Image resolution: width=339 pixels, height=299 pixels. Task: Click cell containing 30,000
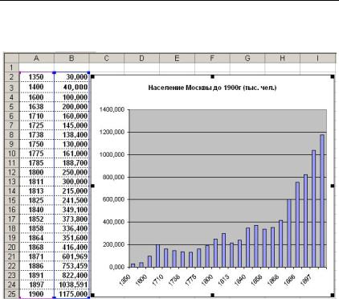tap(71, 77)
